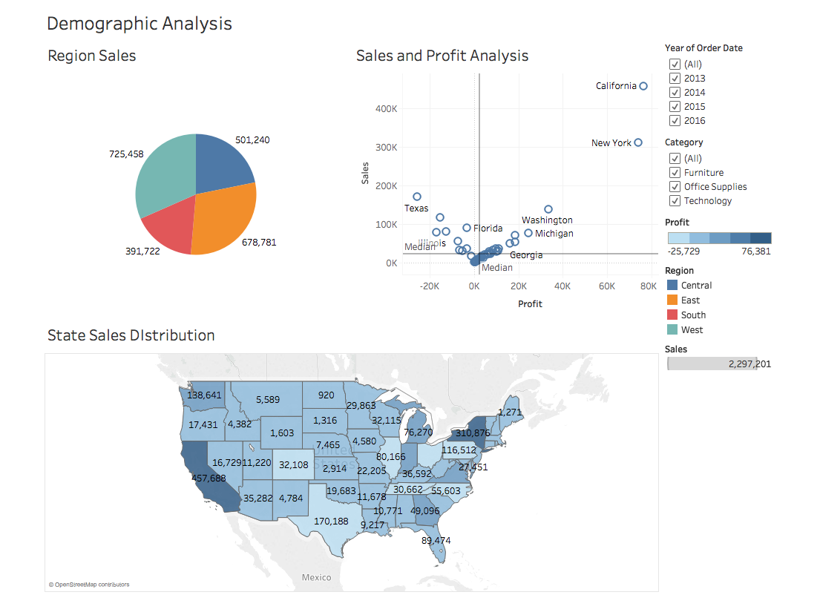Screen dimensions: 820x615
Task: Disable the "Technology" category checkbox
Action: pyautogui.click(x=675, y=200)
